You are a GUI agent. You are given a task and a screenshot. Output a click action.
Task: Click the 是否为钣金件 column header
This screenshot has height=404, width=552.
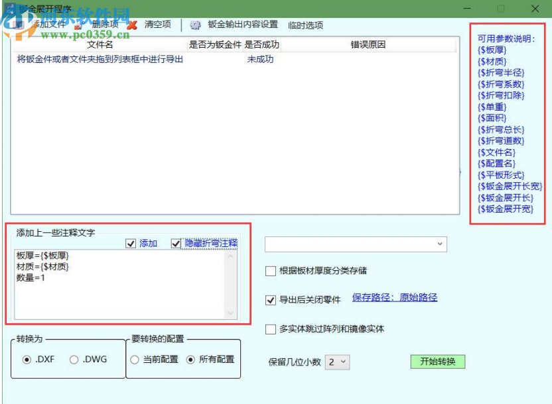(215, 44)
